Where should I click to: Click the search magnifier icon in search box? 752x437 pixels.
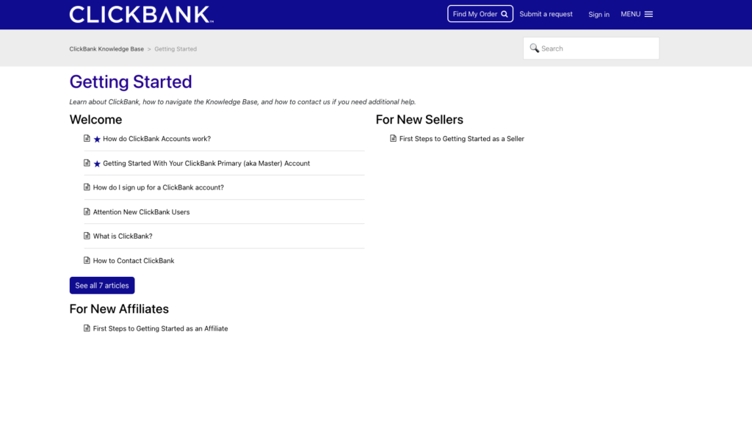535,48
